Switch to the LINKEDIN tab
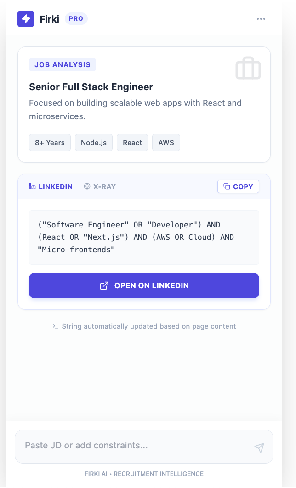This screenshot has height=488, width=296. tap(51, 186)
